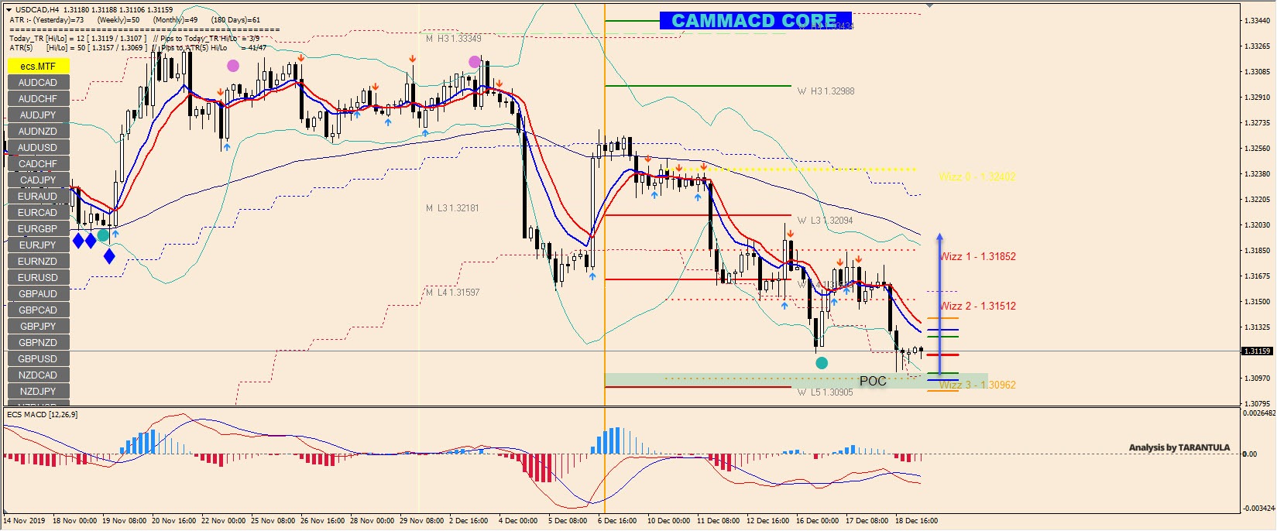The height and width of the screenshot is (531, 1277).
Task: Click the yellow ecs.MTF button
Action: (38, 66)
